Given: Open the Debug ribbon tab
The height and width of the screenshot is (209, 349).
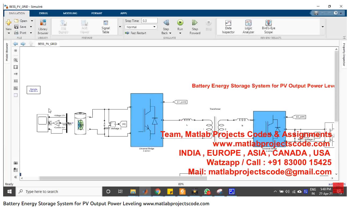Looking at the screenshot, I should (x=43, y=13).
